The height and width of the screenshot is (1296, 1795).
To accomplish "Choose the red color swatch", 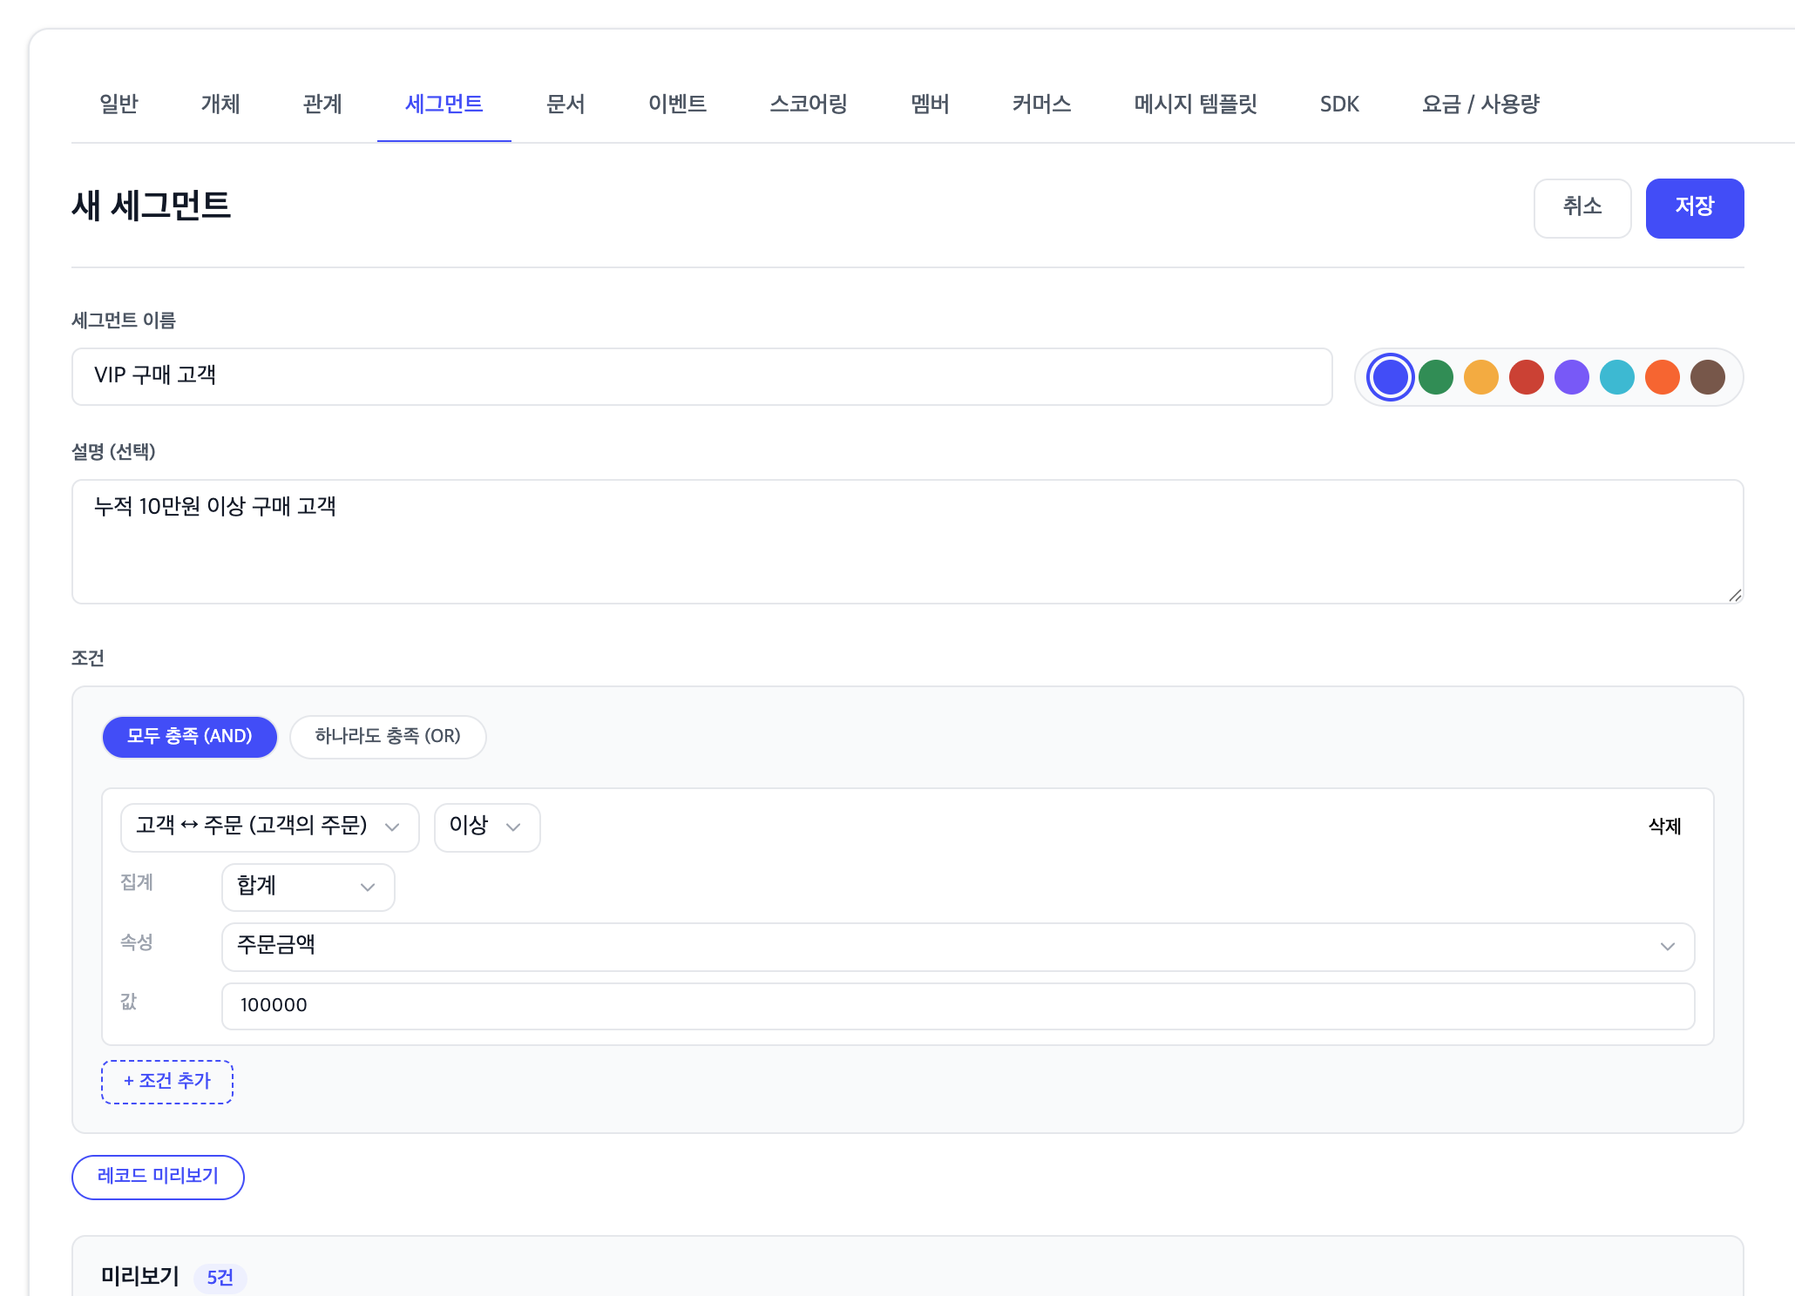I will click(1526, 377).
